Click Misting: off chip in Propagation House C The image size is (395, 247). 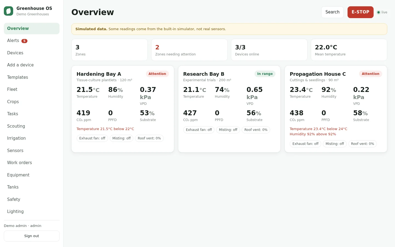[x=335, y=144]
